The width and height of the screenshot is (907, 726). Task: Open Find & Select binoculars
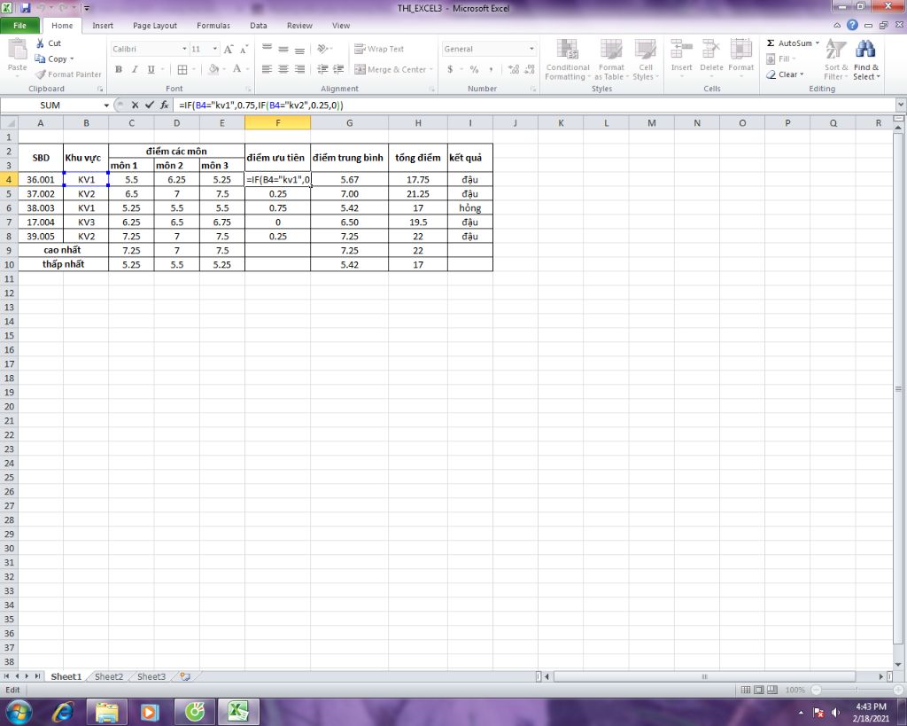click(x=866, y=59)
